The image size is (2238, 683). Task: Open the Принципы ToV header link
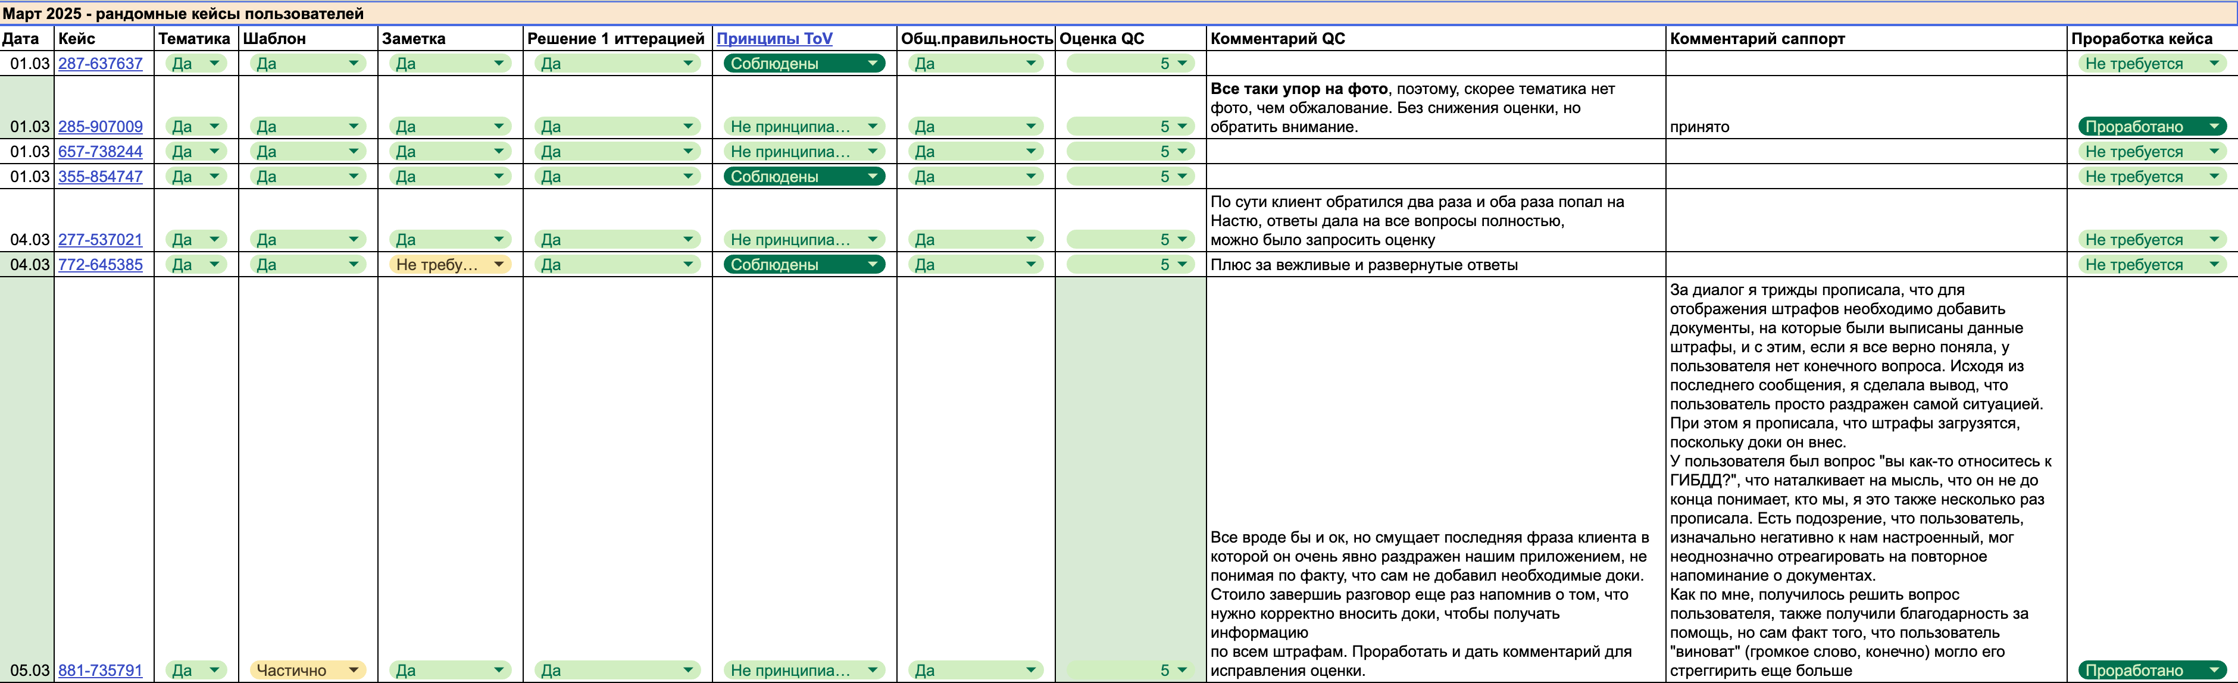click(774, 38)
